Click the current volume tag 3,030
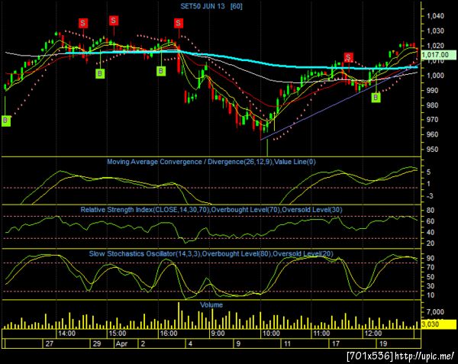Viewport: 458px width, 364px height. 439,324
